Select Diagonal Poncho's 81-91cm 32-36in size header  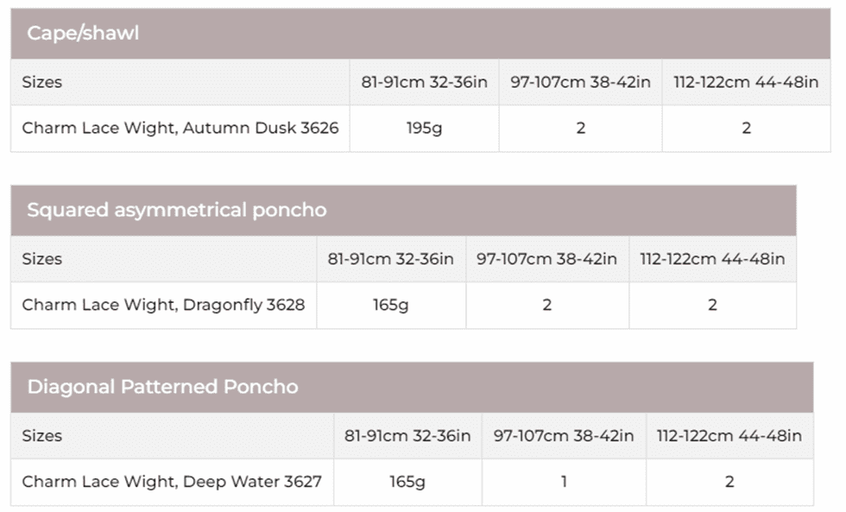coord(407,435)
